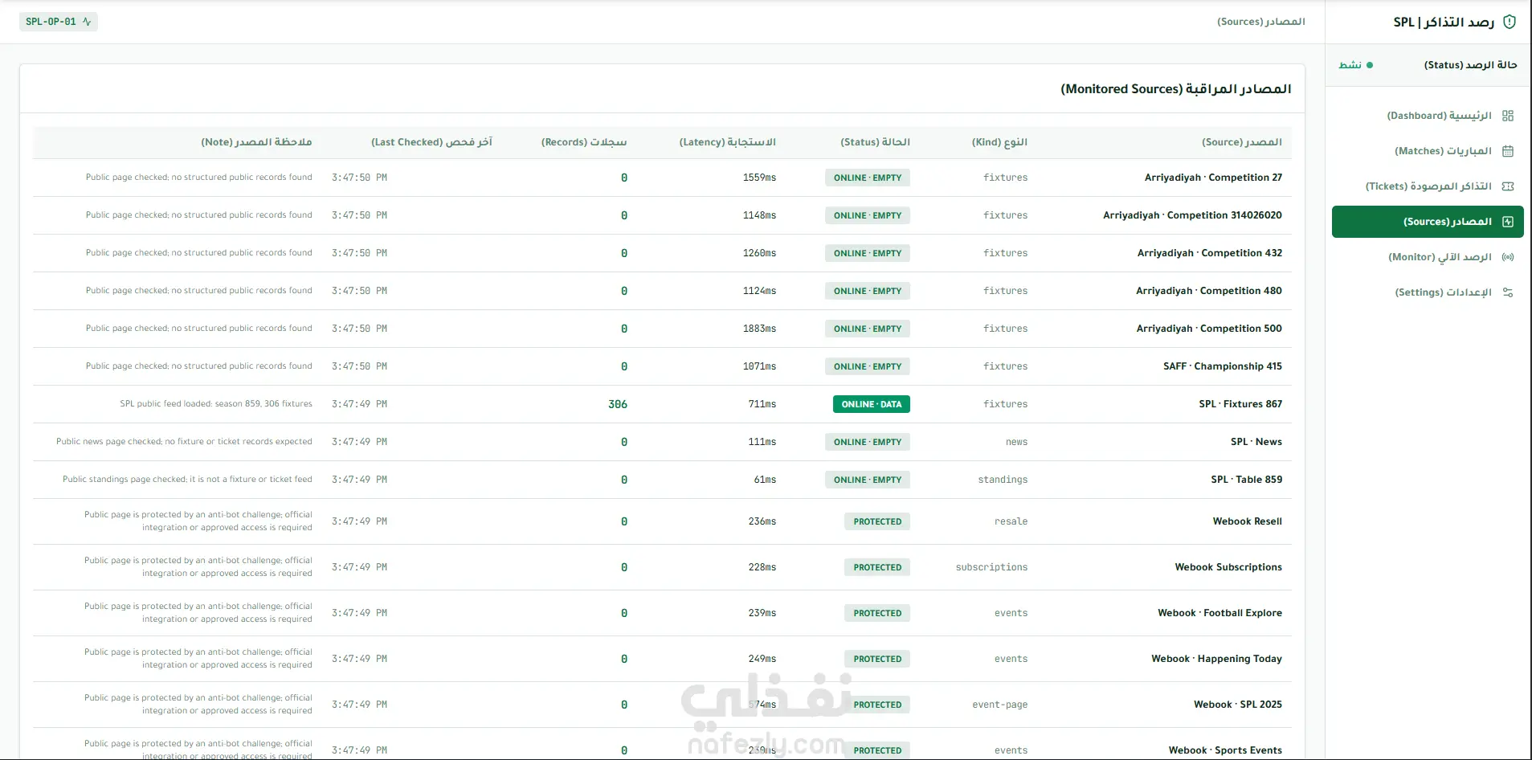Select Webook Subscriptions source name
1532x760 pixels.
[1228, 567]
